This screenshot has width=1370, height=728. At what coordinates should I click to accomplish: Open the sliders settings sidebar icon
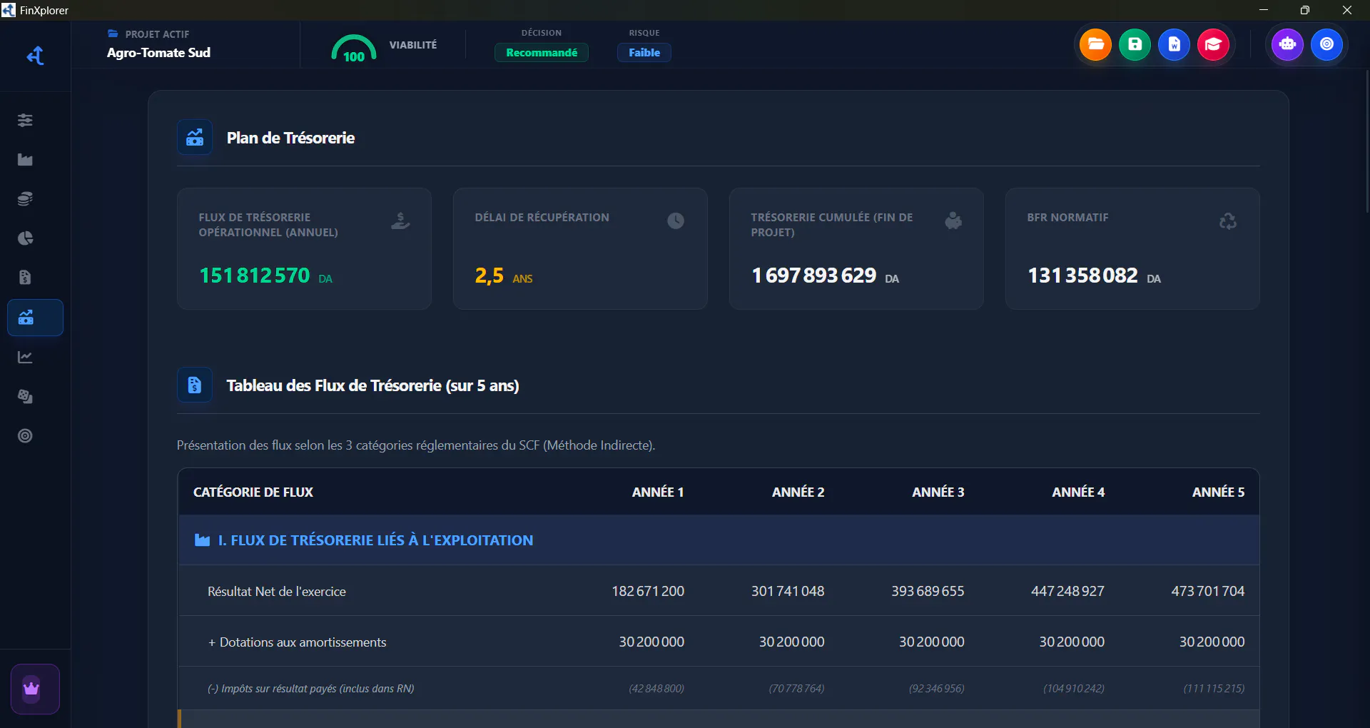pos(25,120)
